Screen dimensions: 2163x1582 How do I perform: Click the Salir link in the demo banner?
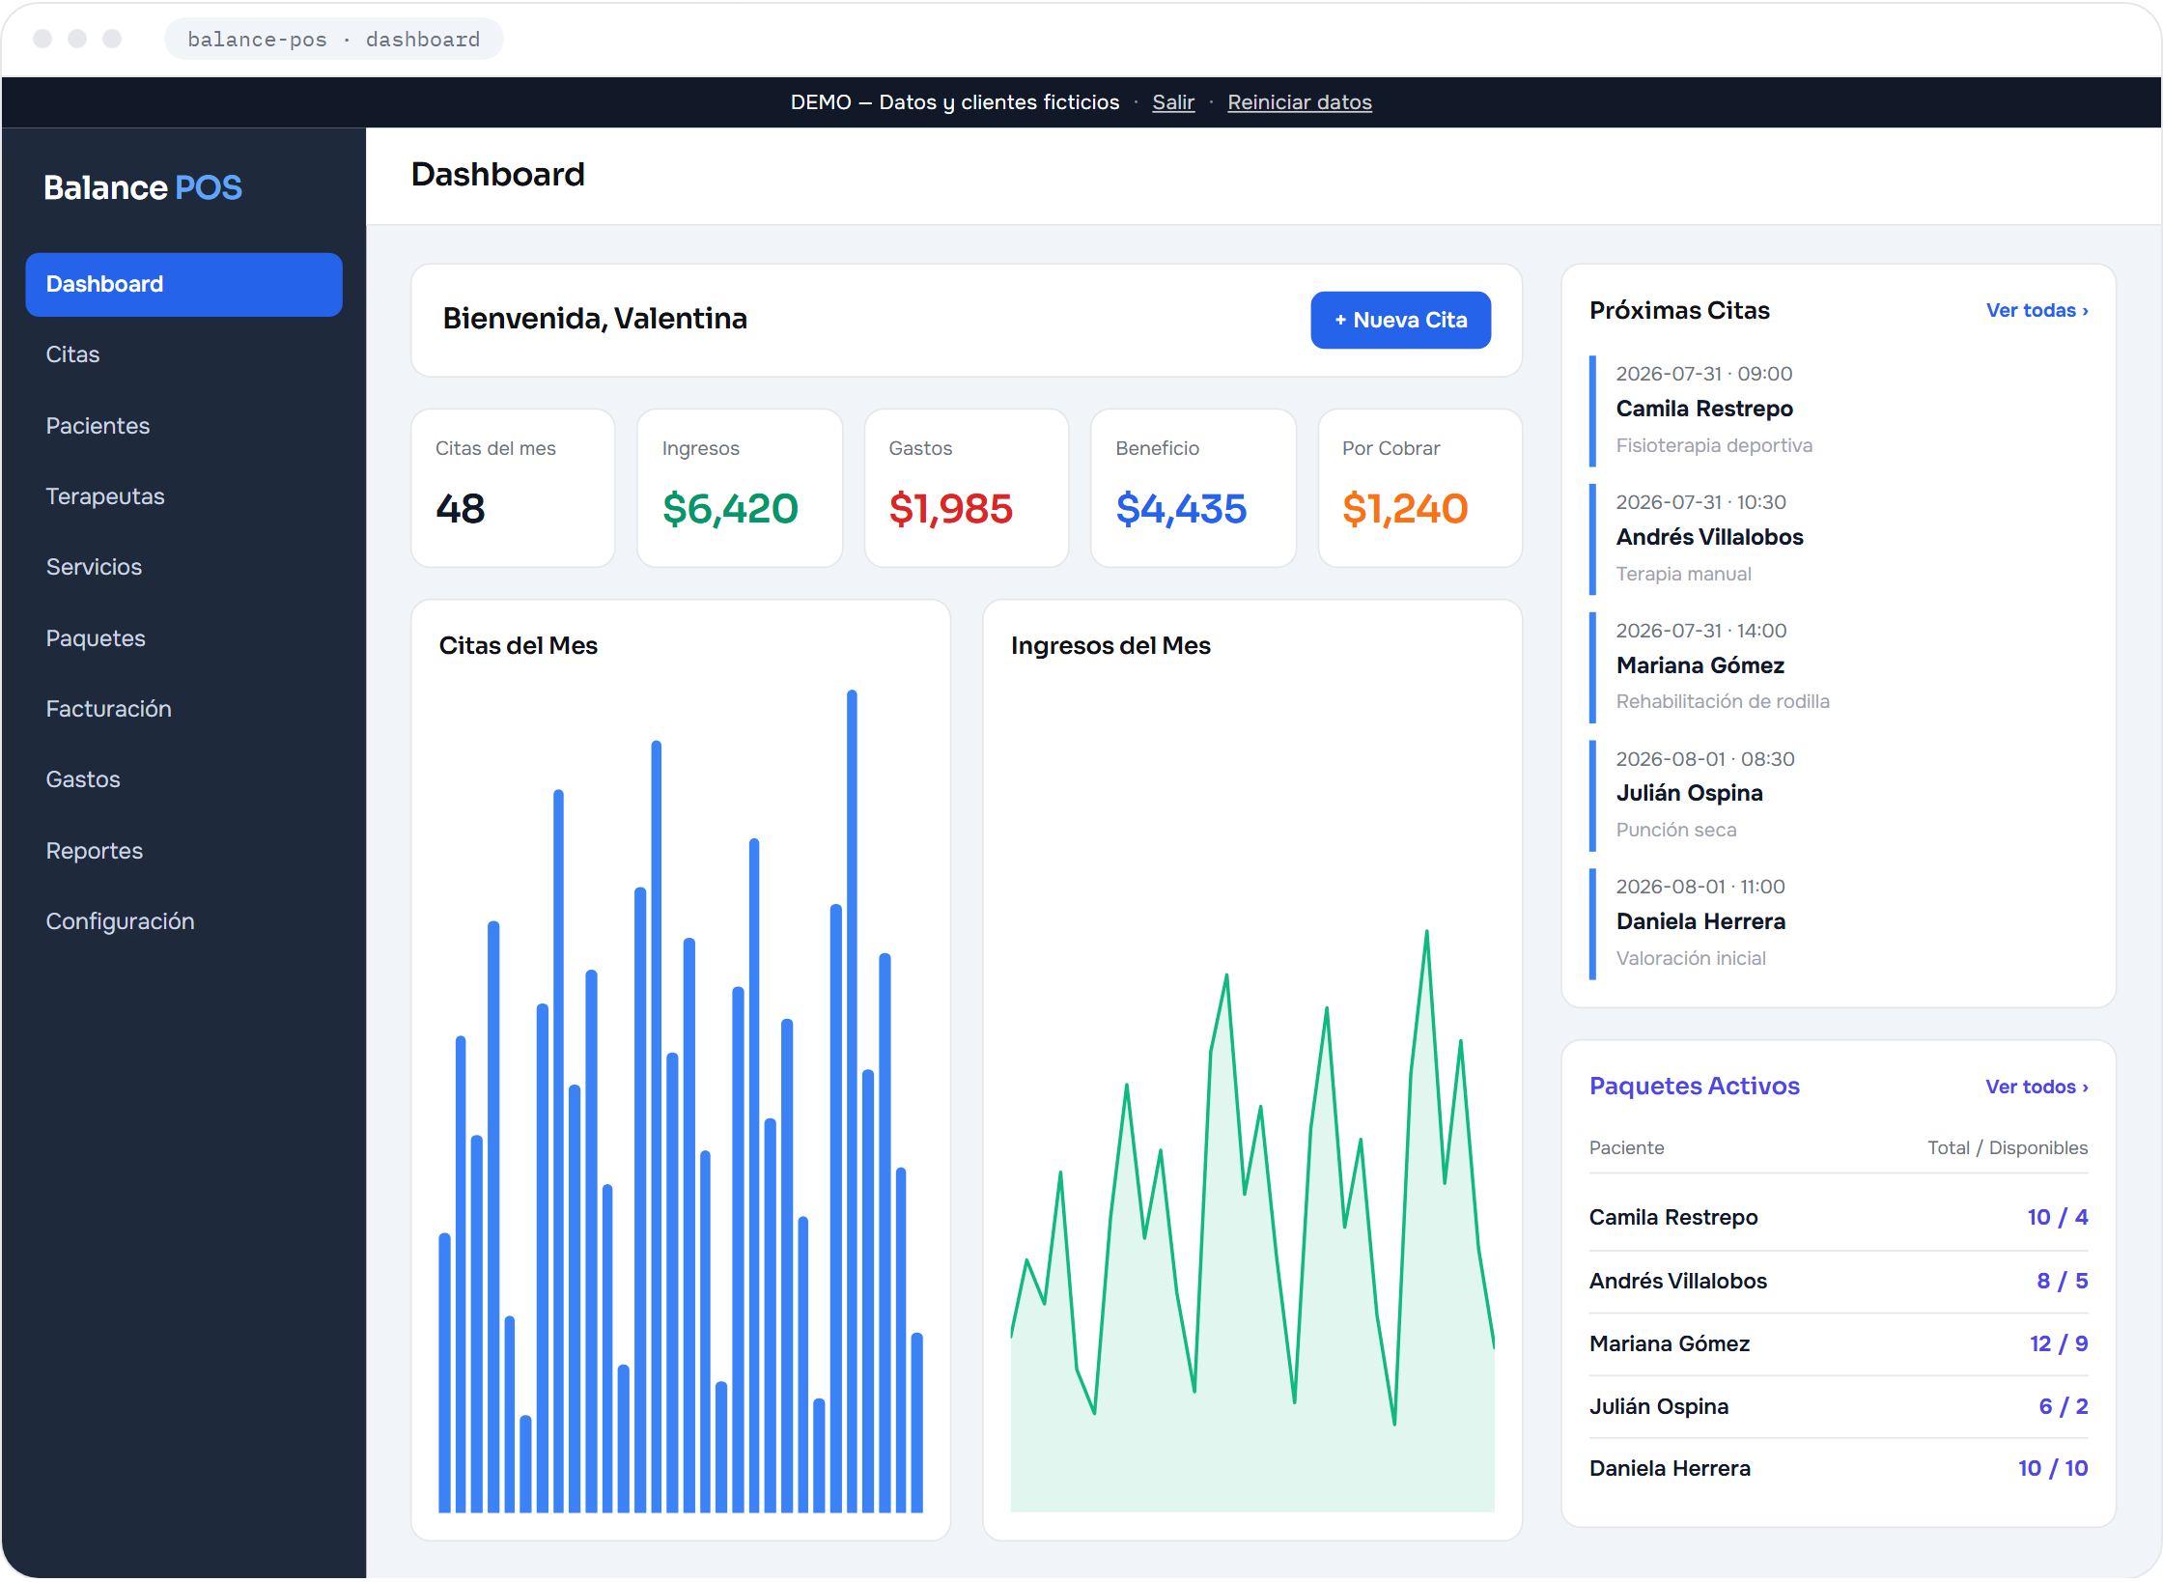click(x=1173, y=102)
